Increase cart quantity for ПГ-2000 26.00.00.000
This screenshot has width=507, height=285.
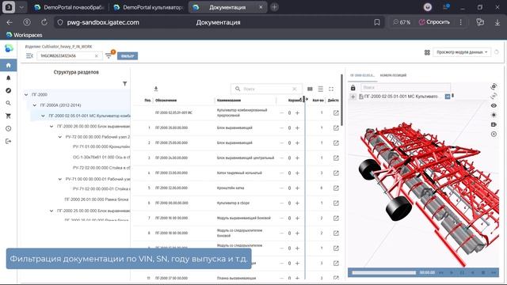pyautogui.click(x=298, y=128)
